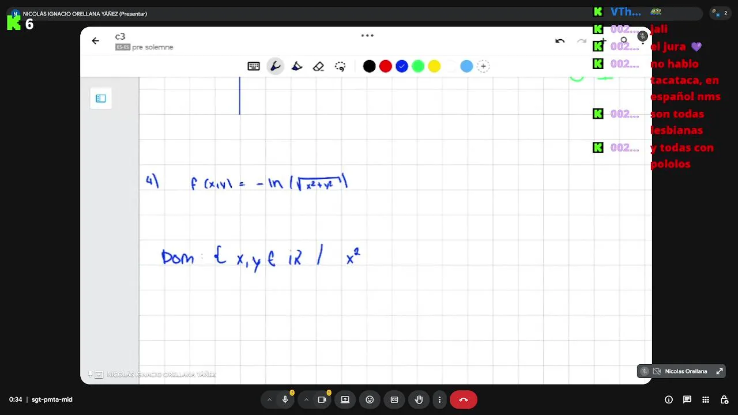Pick the red pen color
Viewport: 738px width, 415px height.
pos(386,66)
